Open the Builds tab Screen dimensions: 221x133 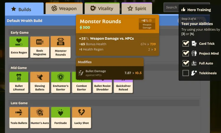click(x=25, y=9)
